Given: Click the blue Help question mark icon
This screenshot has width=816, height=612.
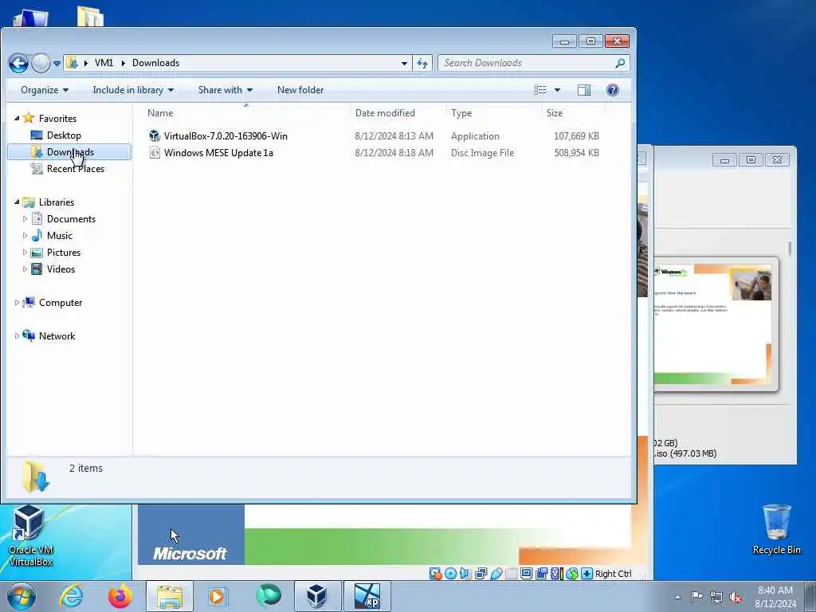Looking at the screenshot, I should click(x=613, y=90).
